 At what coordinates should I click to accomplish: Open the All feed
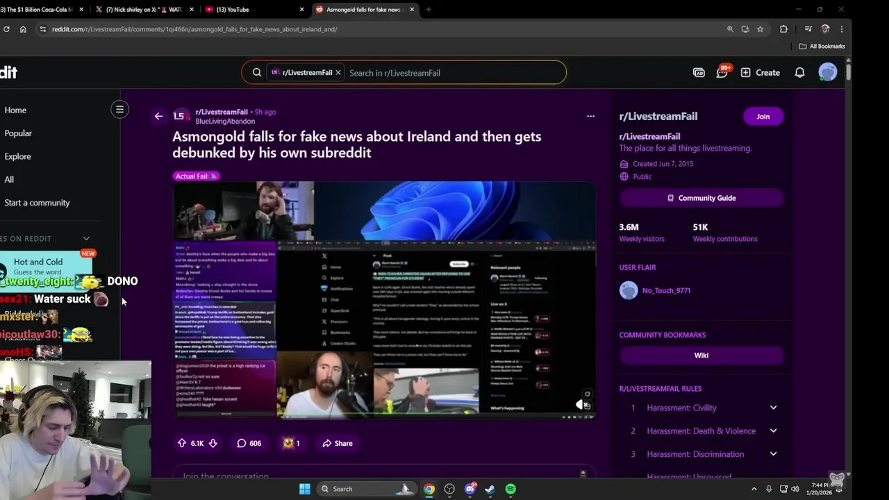coord(9,179)
